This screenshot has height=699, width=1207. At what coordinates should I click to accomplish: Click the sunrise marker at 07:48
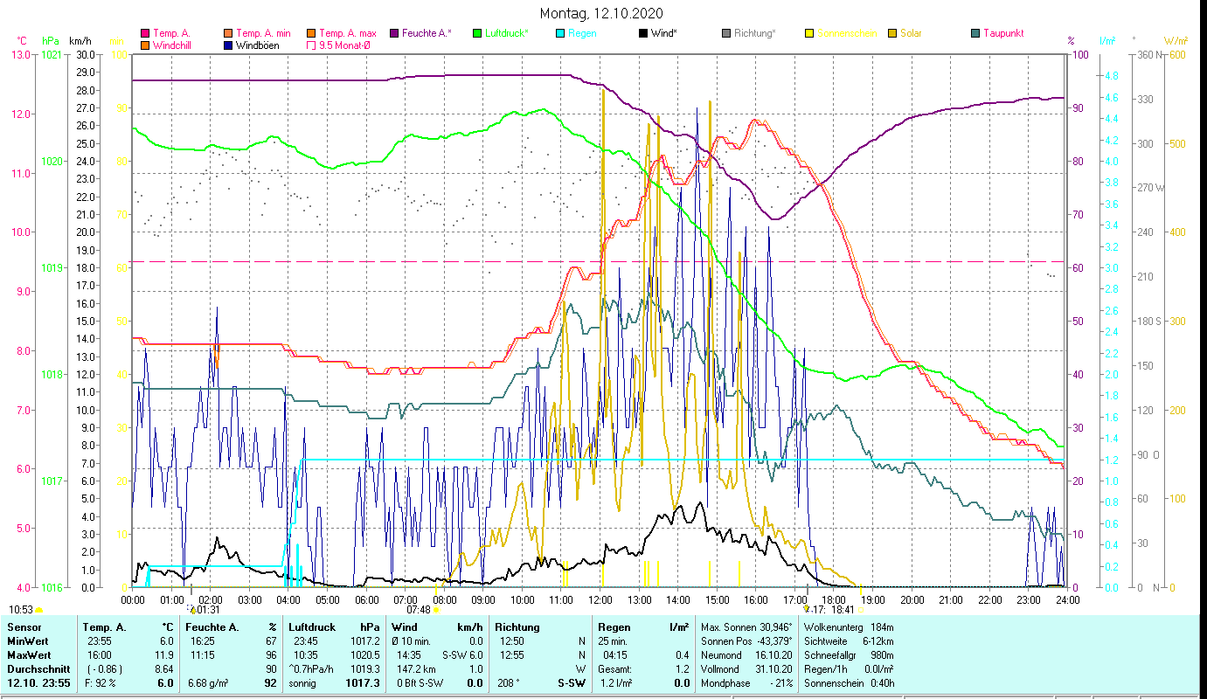pos(435,610)
